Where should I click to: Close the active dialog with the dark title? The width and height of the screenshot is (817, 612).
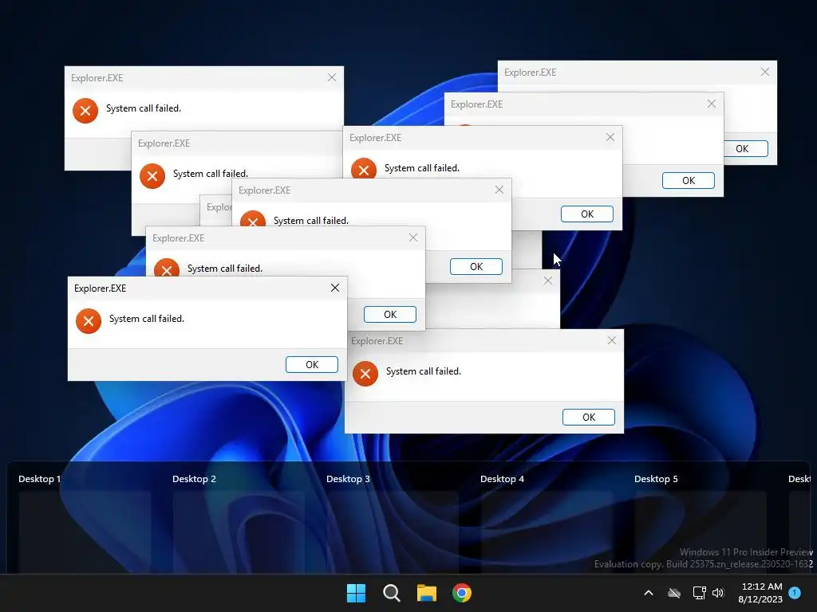click(x=335, y=288)
